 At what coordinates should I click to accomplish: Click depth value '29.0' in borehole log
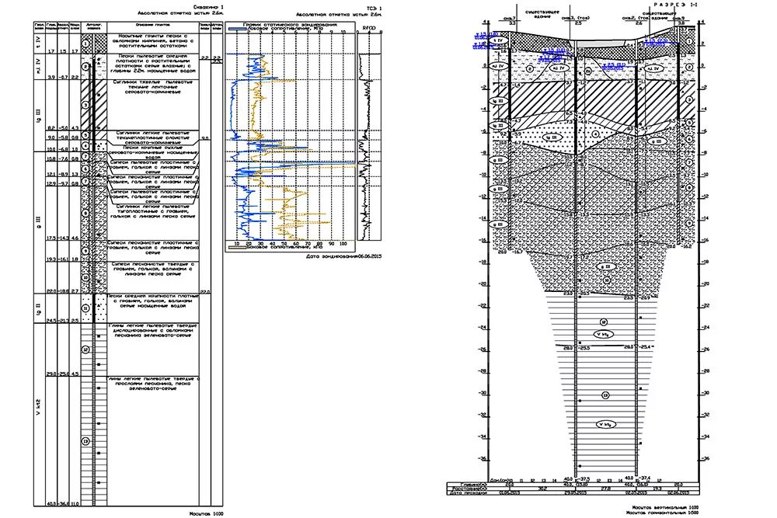pos(51,374)
